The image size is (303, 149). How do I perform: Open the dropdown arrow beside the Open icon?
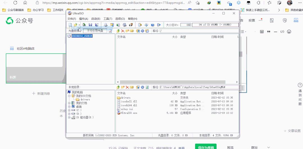pos(79,25)
